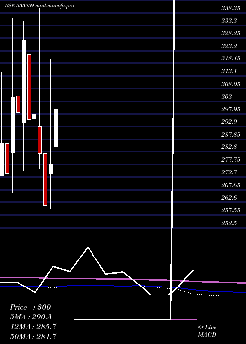Click the long red candle body ending near 262.6

point(45,179)
